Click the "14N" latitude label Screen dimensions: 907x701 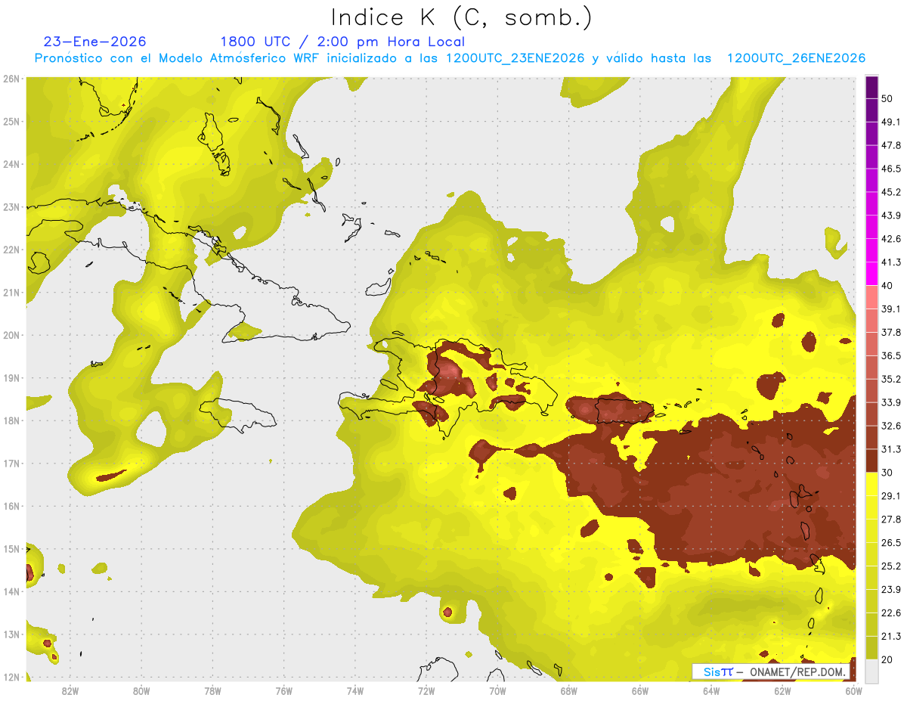pos(11,591)
